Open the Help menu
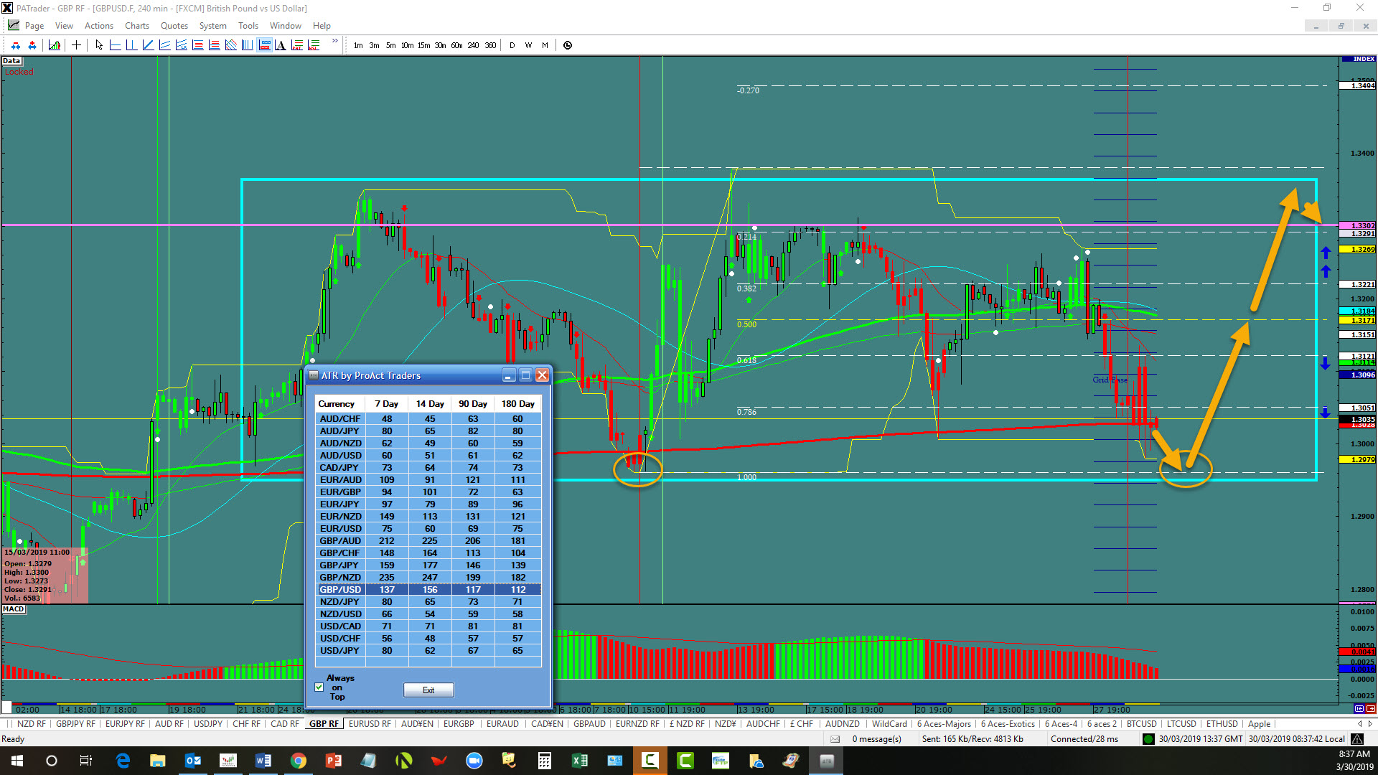Image resolution: width=1378 pixels, height=775 pixels. coord(322,26)
